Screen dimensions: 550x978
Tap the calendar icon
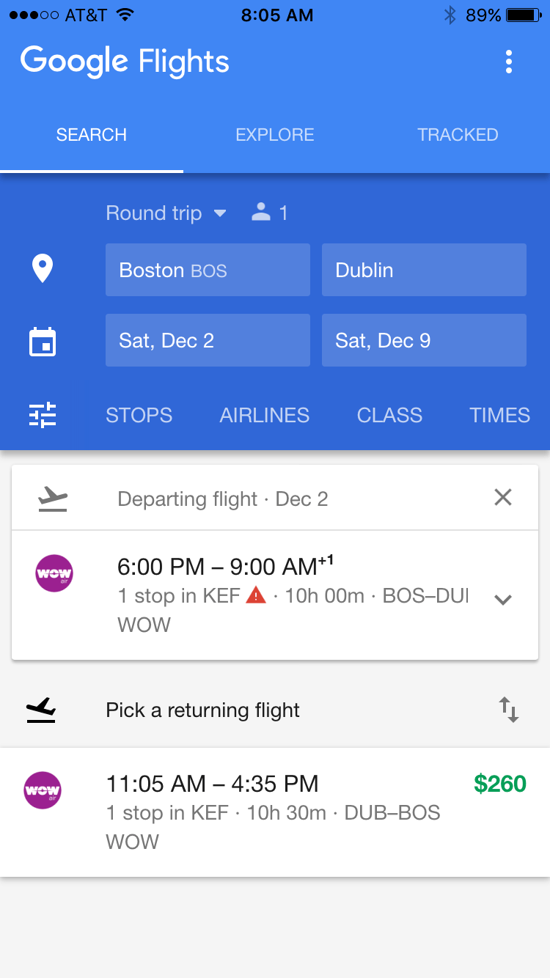(x=43, y=342)
